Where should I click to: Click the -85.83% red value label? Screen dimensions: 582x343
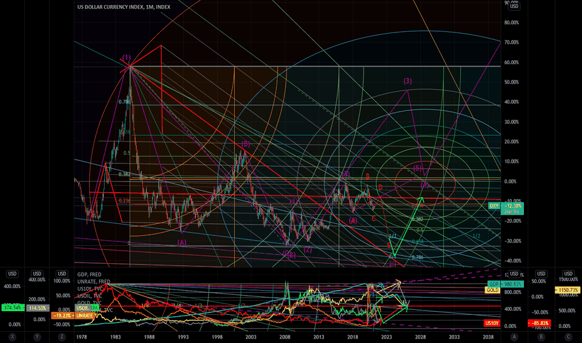[x=540, y=323]
